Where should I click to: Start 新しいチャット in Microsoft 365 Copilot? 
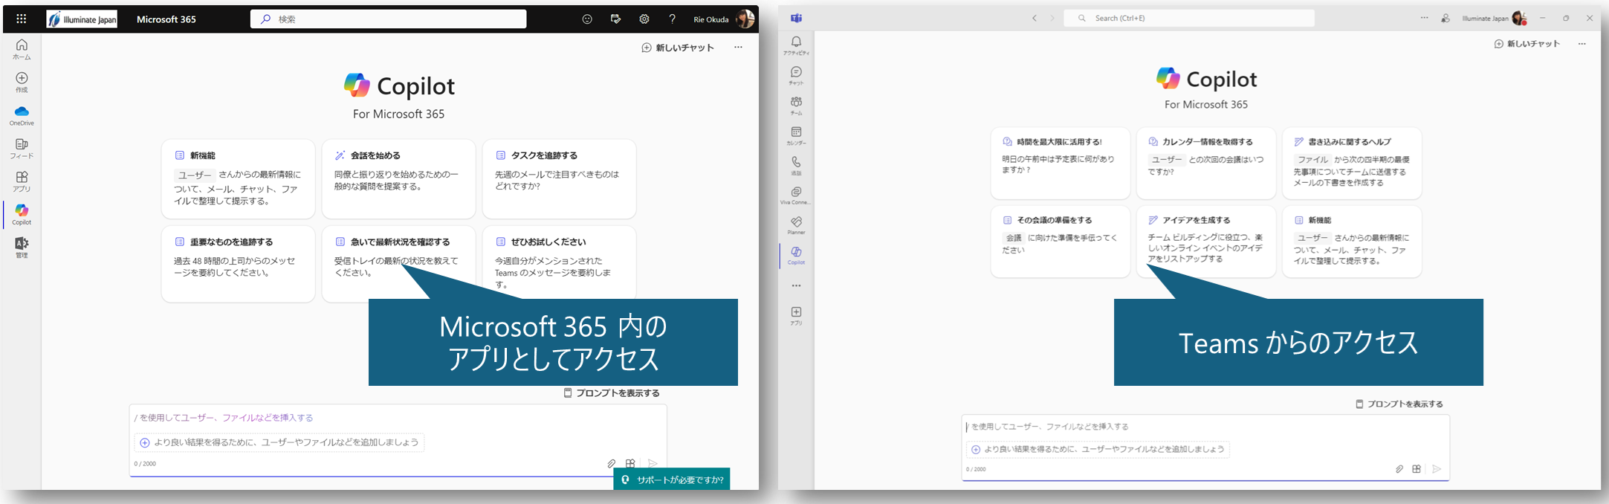(x=678, y=48)
